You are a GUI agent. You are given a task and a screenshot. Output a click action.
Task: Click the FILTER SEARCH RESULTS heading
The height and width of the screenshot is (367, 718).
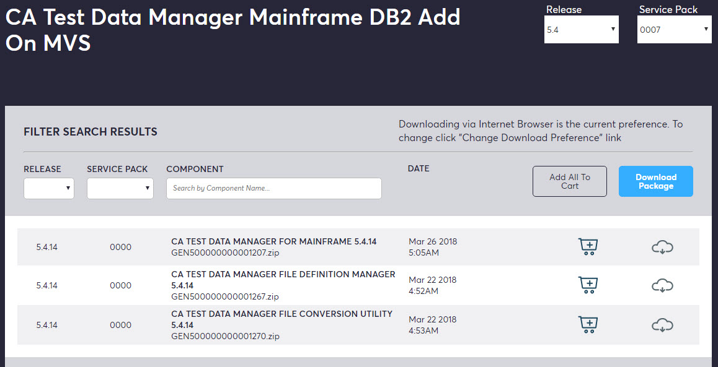point(90,132)
